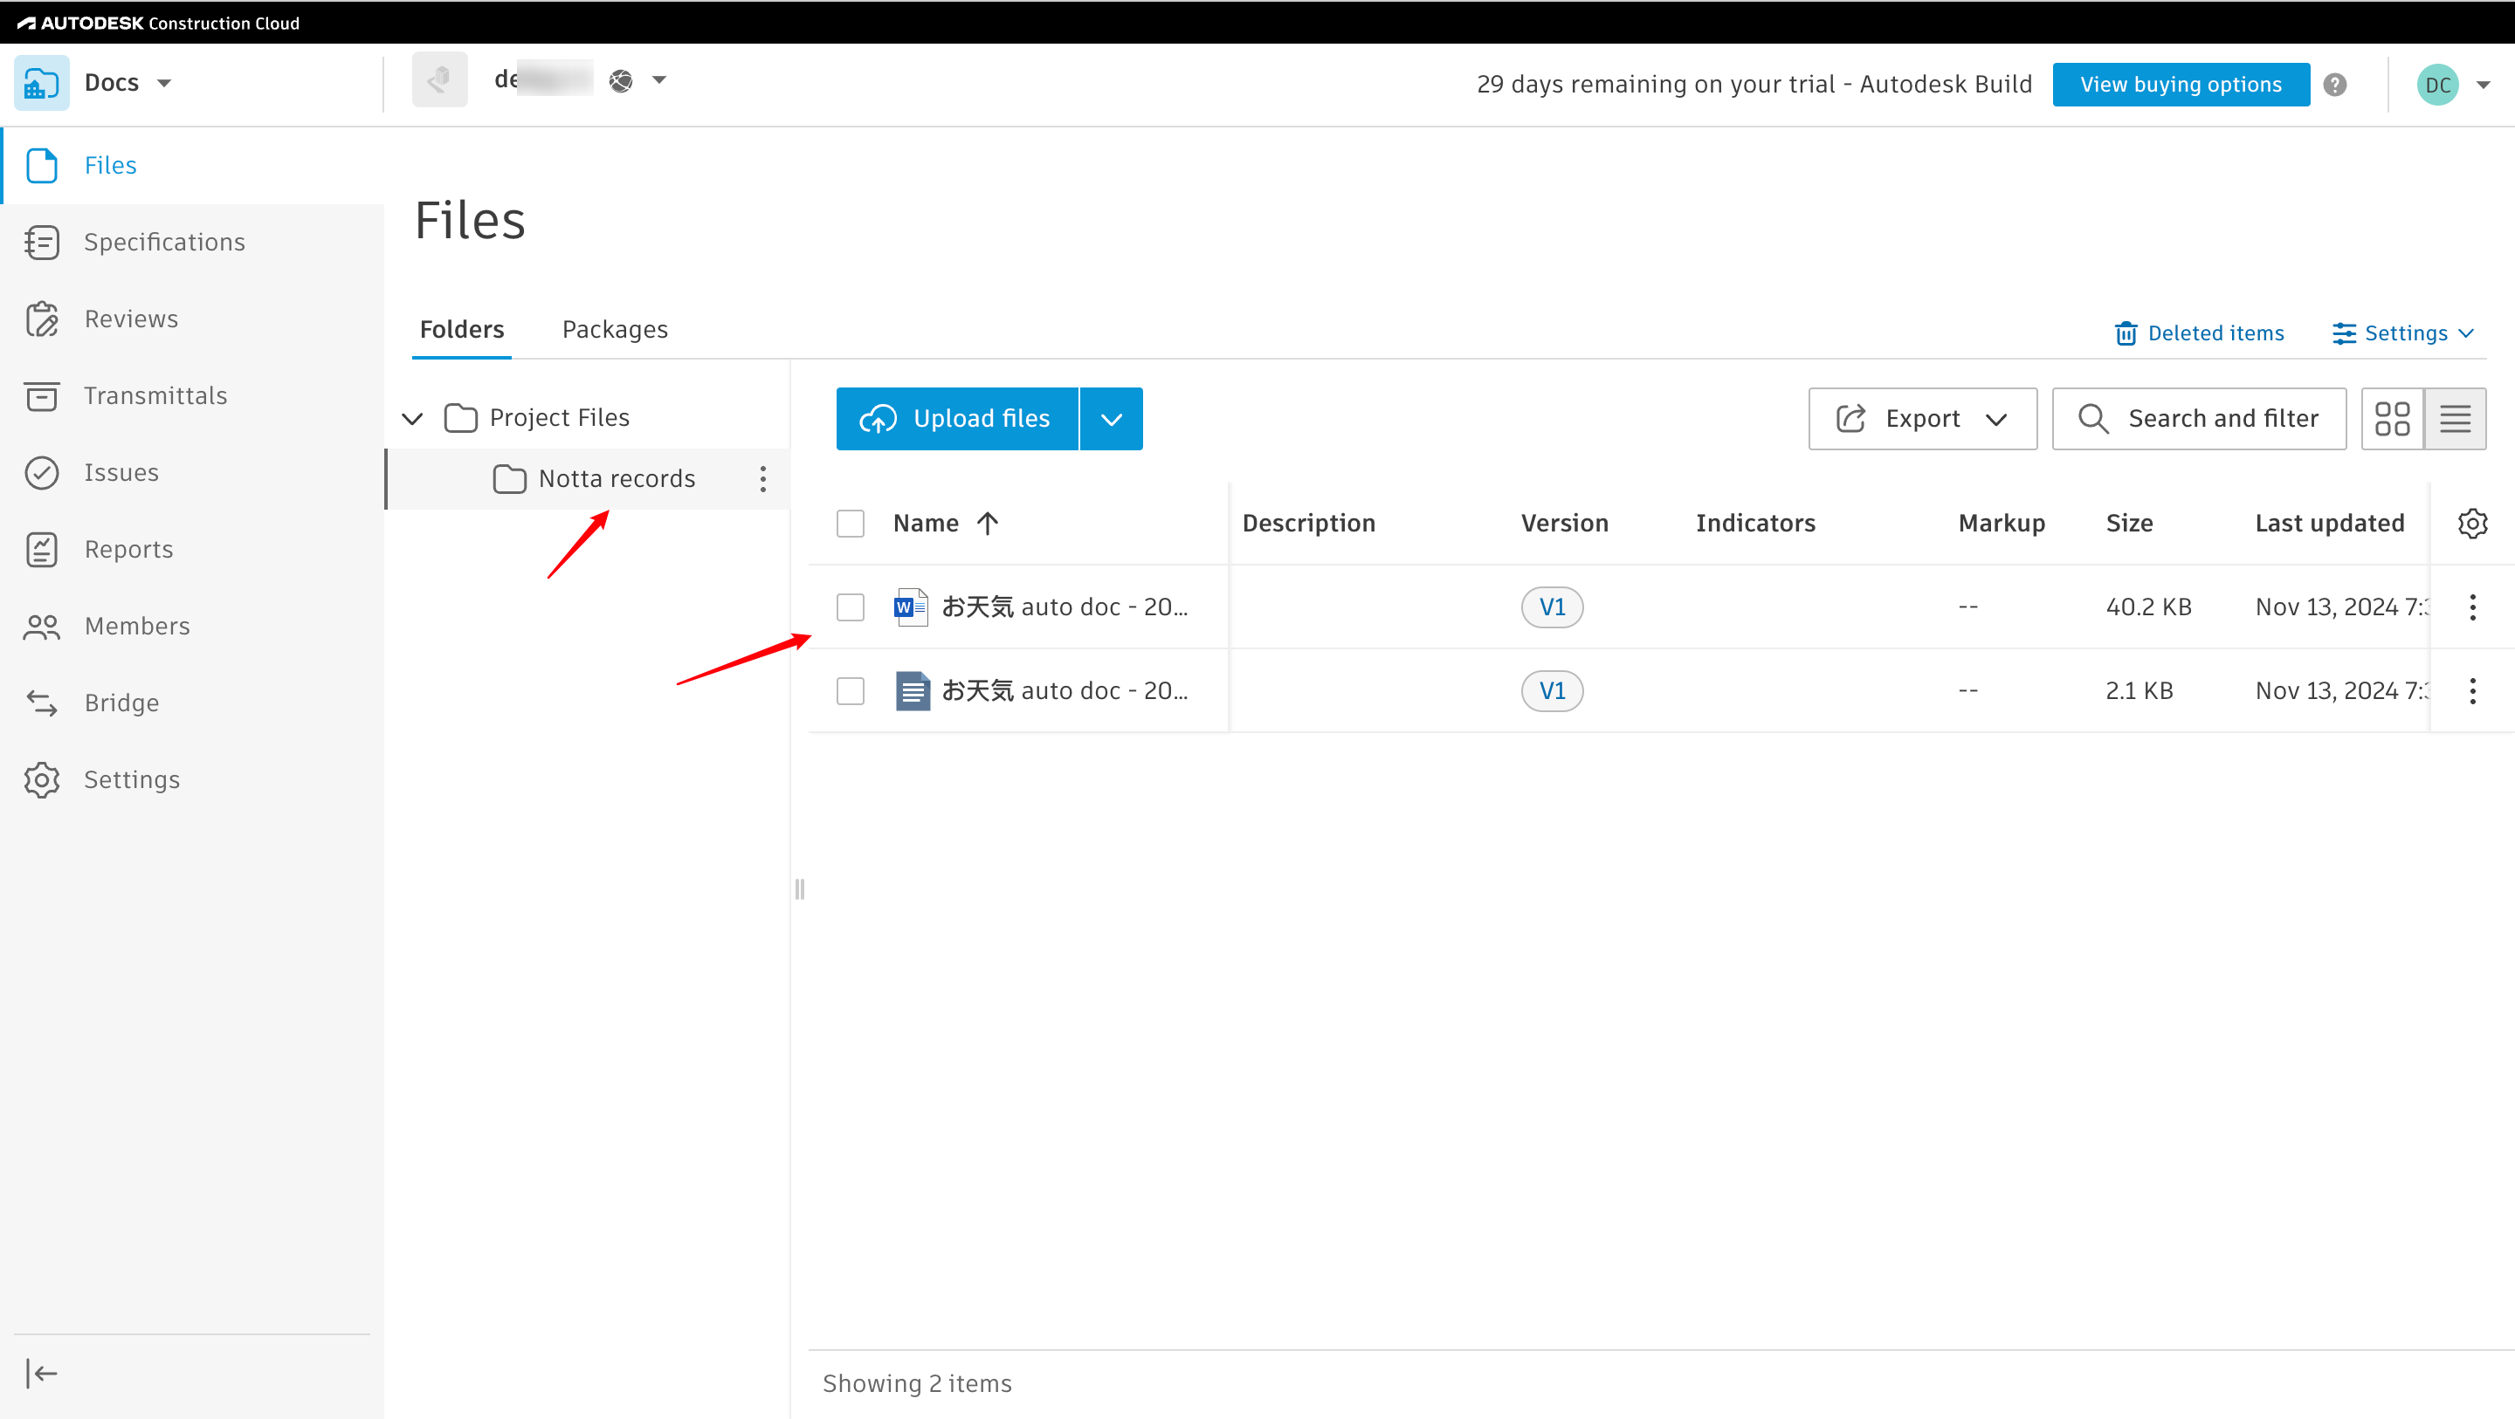
Task: Click the Search and filter field
Action: point(2199,419)
